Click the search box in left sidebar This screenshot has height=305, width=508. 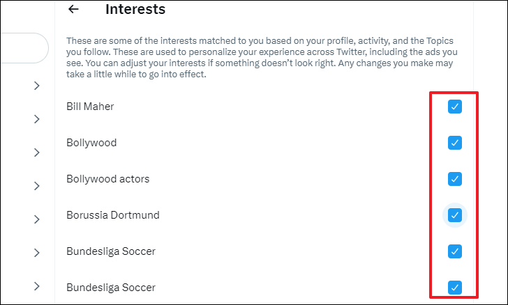pos(21,48)
